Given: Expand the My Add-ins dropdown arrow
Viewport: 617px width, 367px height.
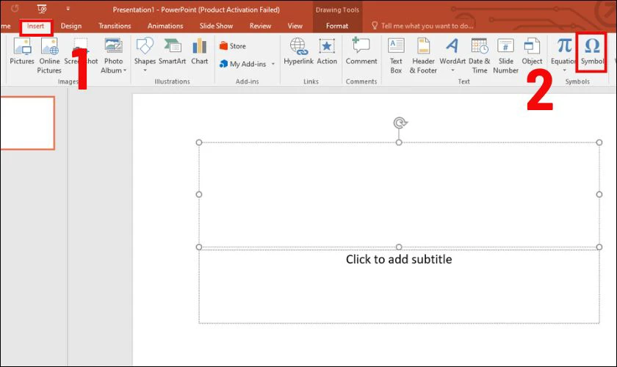Looking at the screenshot, I should tap(273, 64).
